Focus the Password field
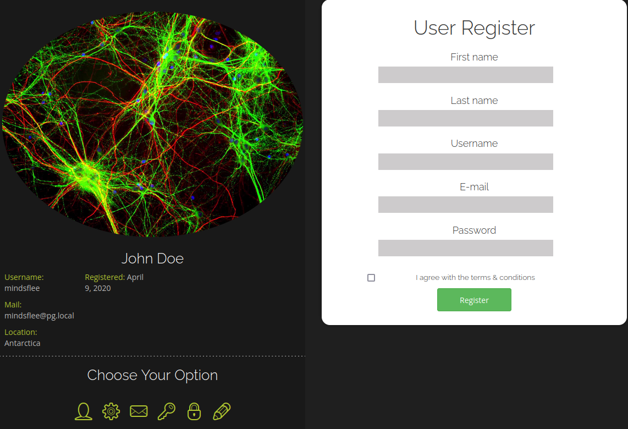Image resolution: width=628 pixels, height=429 pixels. click(x=465, y=248)
